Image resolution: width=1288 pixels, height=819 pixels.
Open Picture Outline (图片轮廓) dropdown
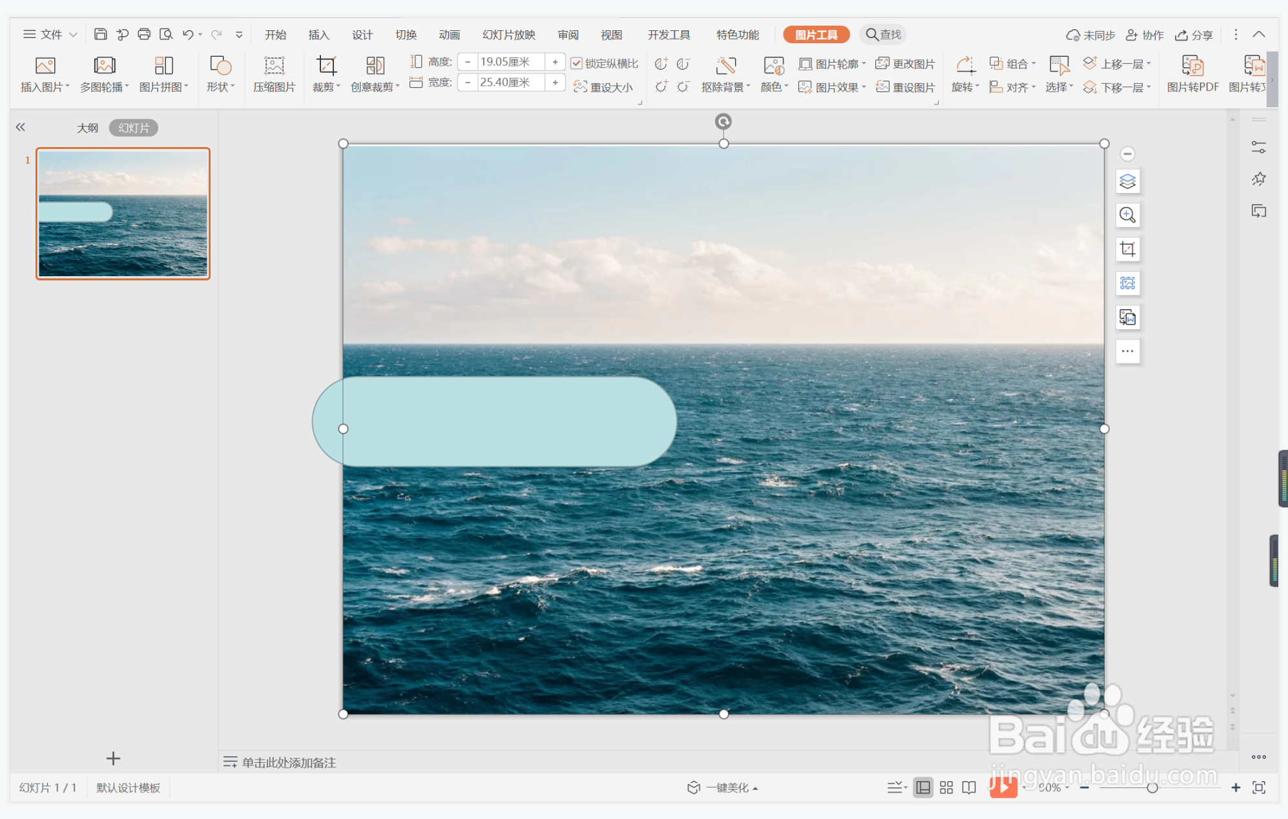pyautogui.click(x=833, y=63)
